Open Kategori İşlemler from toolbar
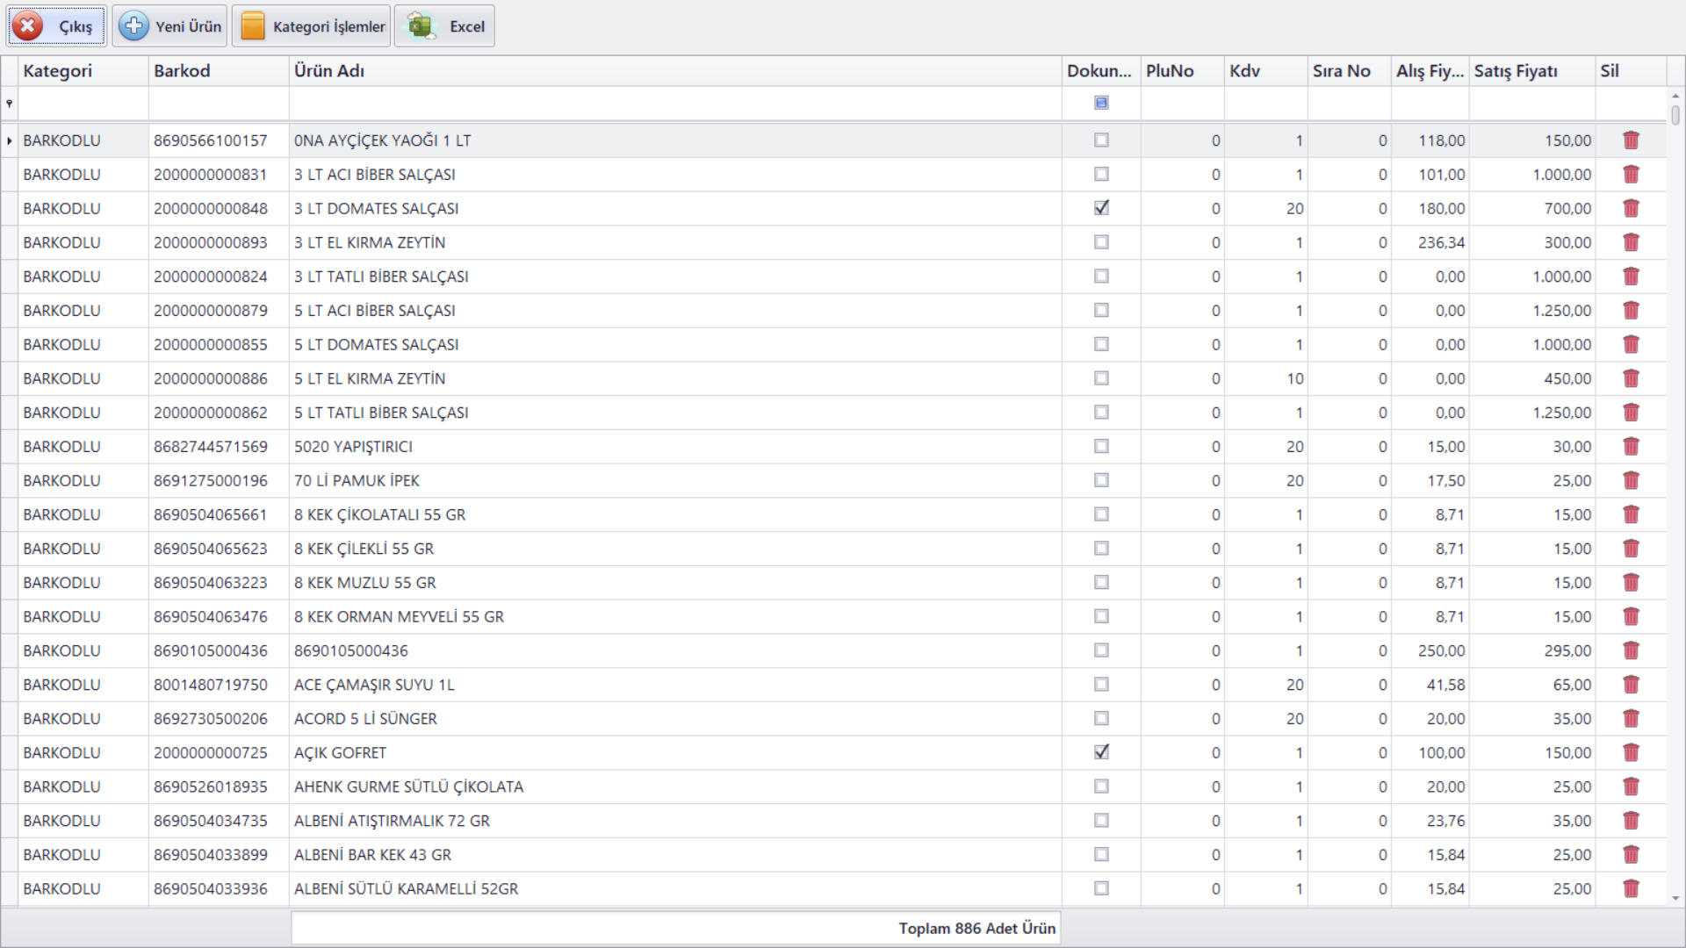Image resolution: width=1686 pixels, height=948 pixels. [313, 26]
